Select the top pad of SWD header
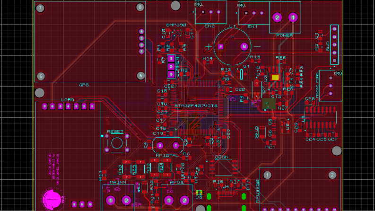The height and width of the screenshot is (211, 375). click(334, 29)
